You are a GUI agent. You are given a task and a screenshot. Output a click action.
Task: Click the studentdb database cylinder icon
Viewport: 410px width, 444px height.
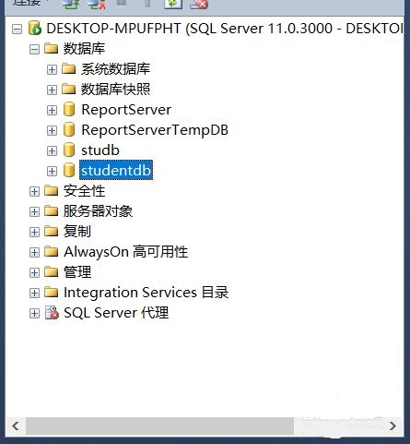point(69,170)
